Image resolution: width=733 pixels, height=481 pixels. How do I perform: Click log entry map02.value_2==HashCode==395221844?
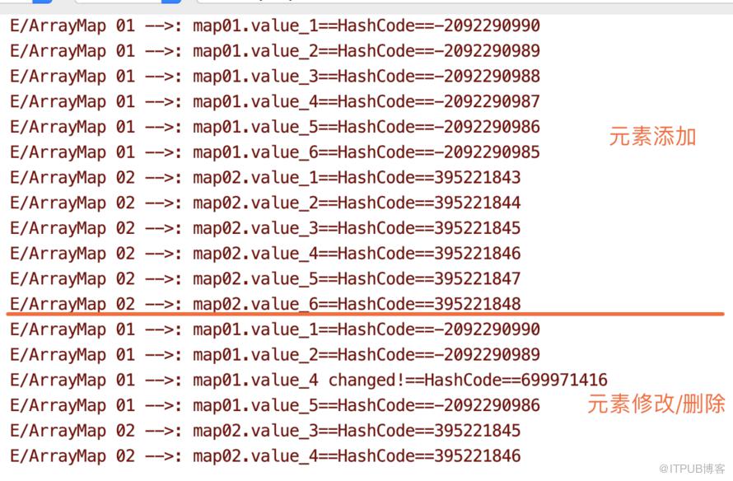(x=265, y=203)
